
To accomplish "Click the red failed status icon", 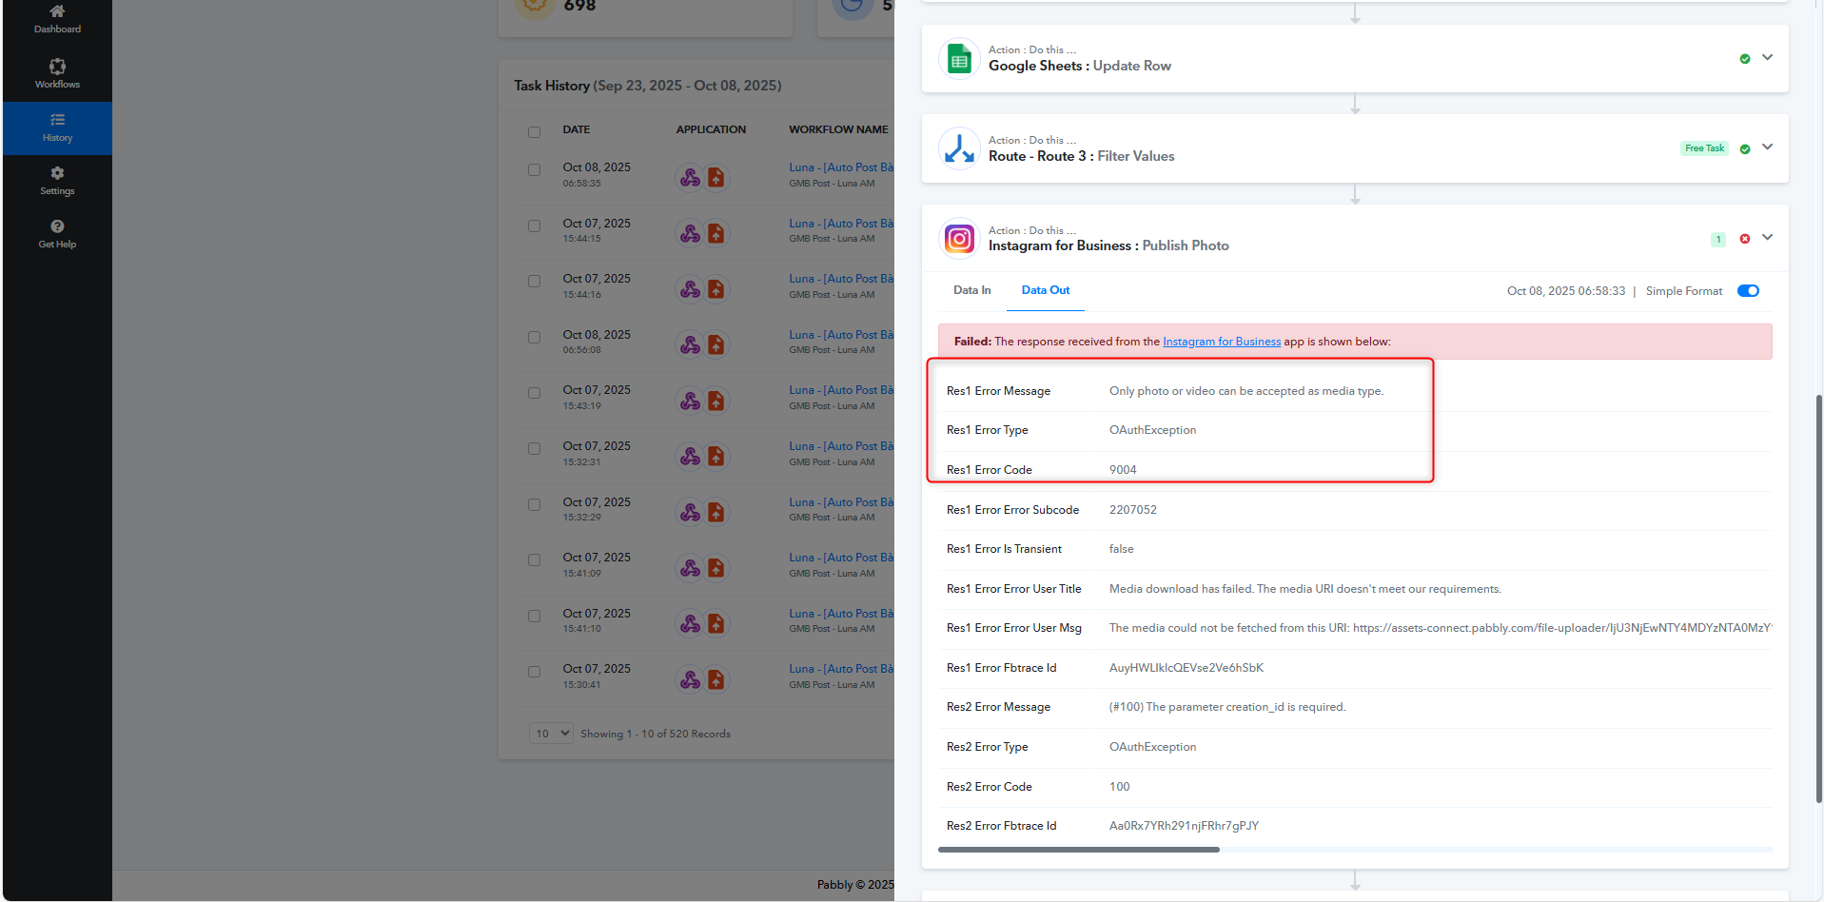I will [1744, 239].
